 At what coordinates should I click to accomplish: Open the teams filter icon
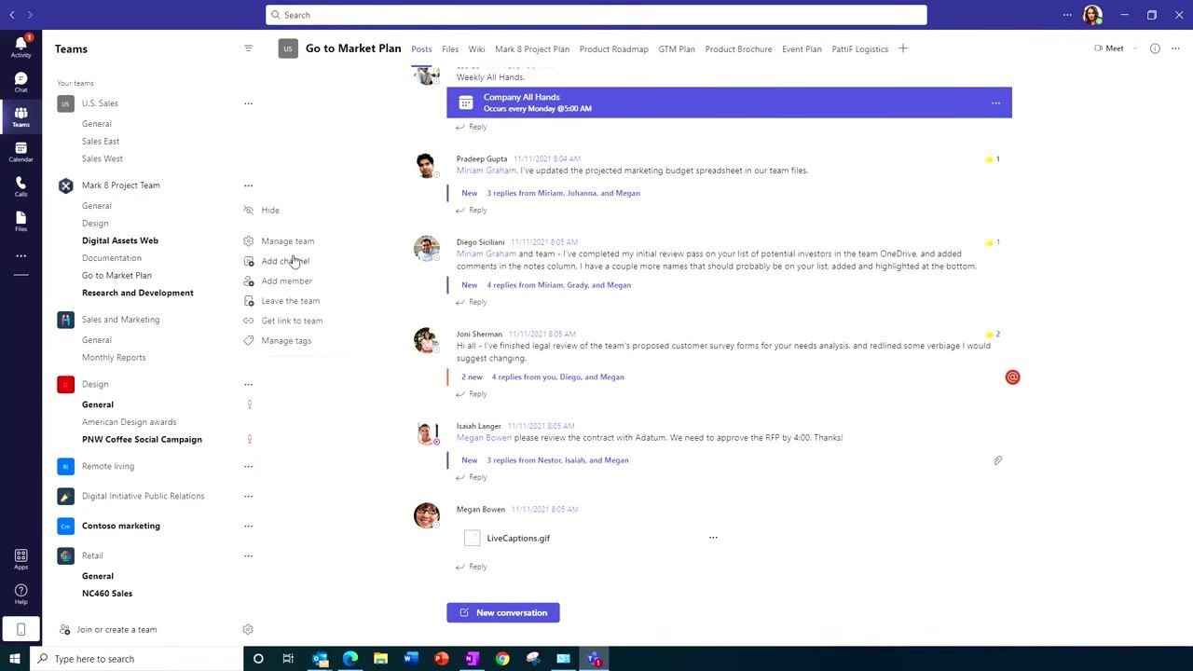tap(248, 48)
